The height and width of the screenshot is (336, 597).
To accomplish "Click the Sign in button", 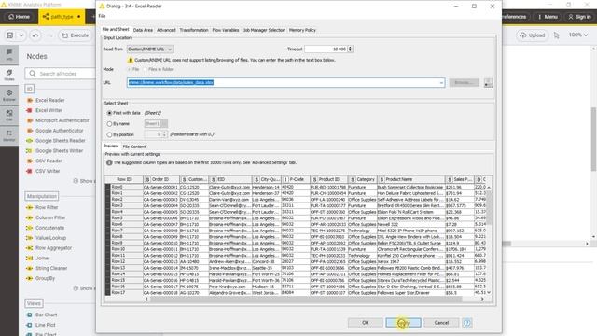I will [x=579, y=17].
